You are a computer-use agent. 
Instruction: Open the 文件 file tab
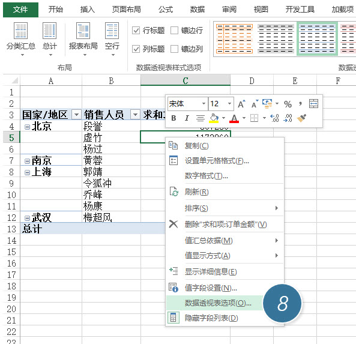(20, 10)
